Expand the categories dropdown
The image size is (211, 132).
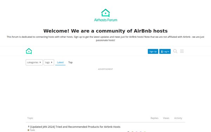(34, 62)
